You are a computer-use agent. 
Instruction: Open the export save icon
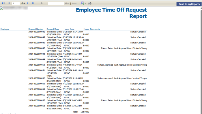(83, 3)
